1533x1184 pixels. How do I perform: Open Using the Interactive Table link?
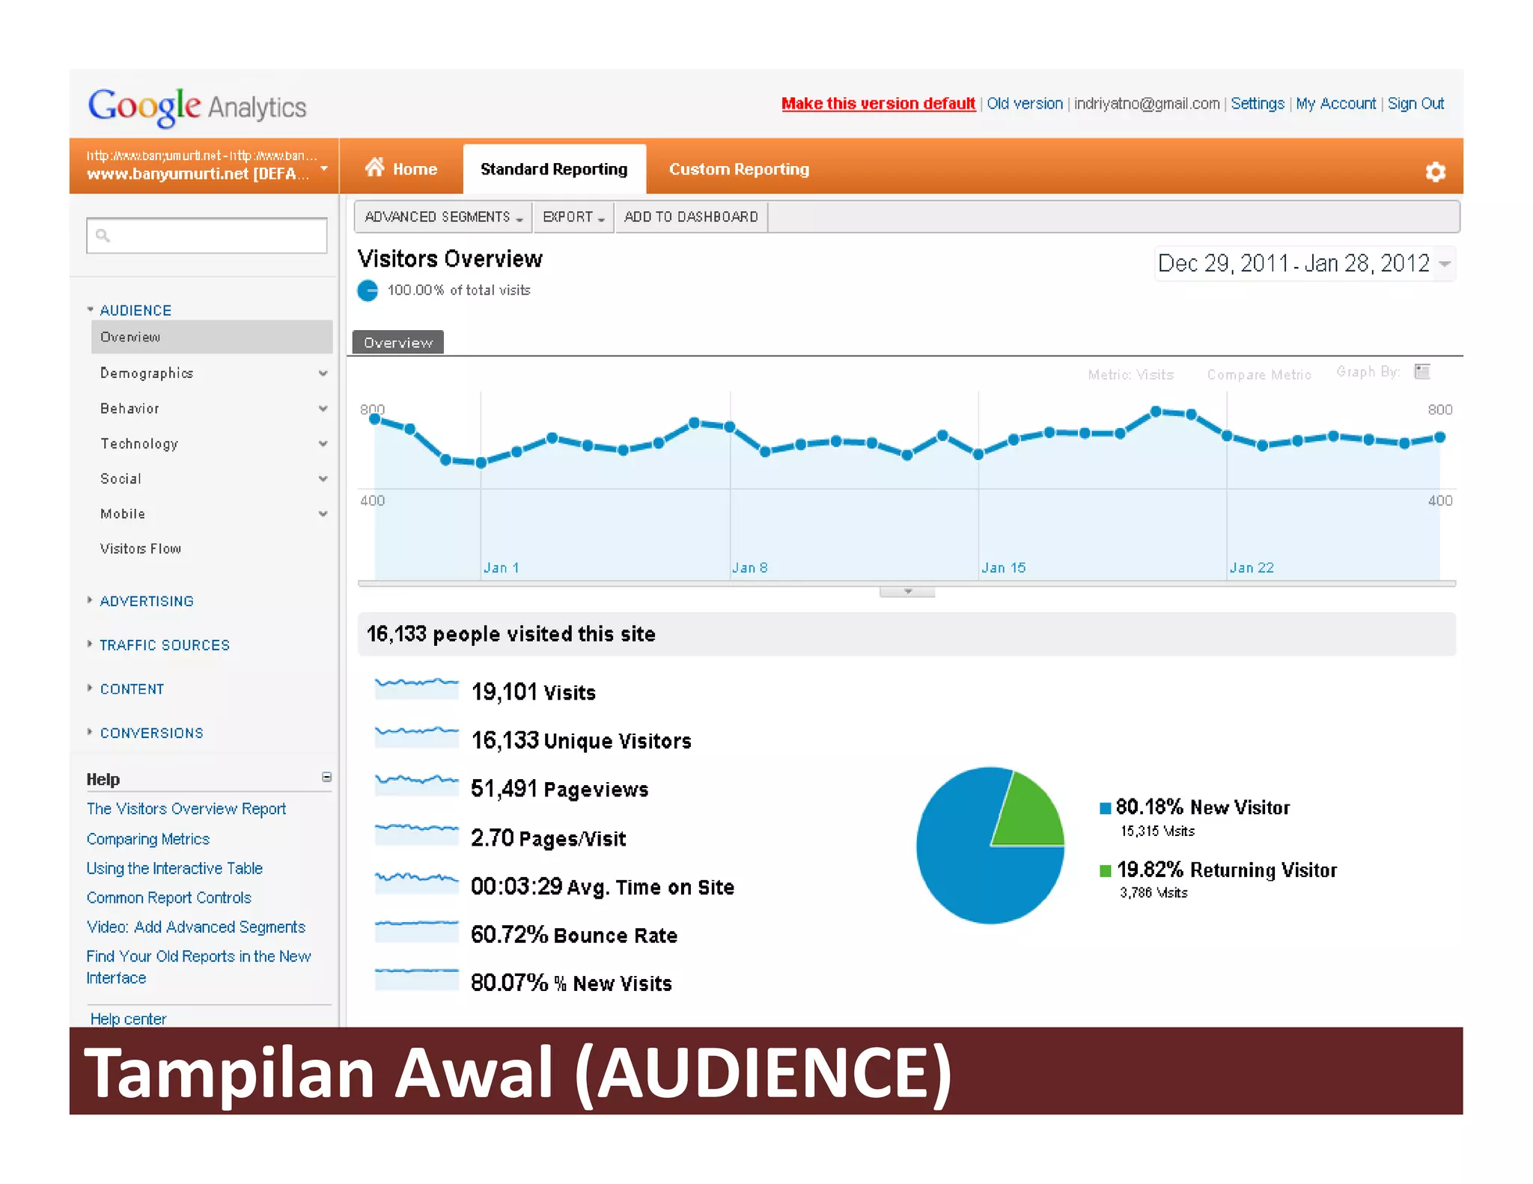174,868
